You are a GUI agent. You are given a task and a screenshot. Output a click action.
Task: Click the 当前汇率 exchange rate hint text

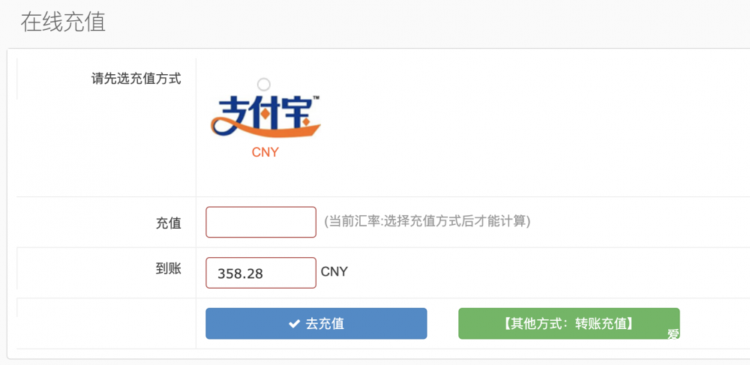[x=427, y=221]
